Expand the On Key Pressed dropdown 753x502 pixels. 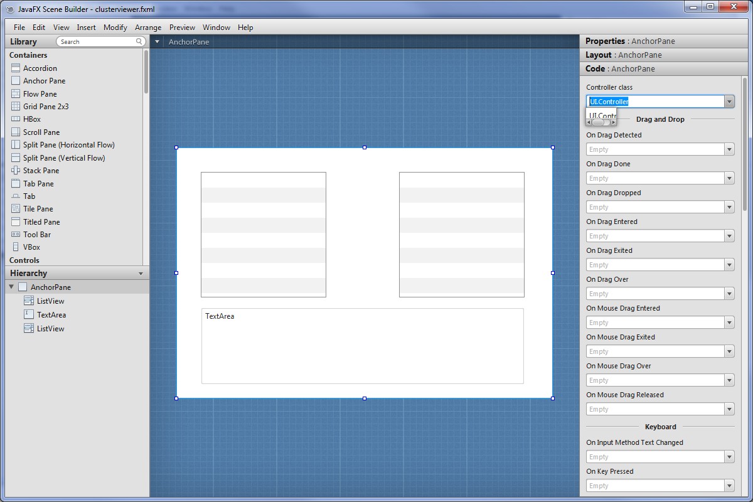pos(729,486)
